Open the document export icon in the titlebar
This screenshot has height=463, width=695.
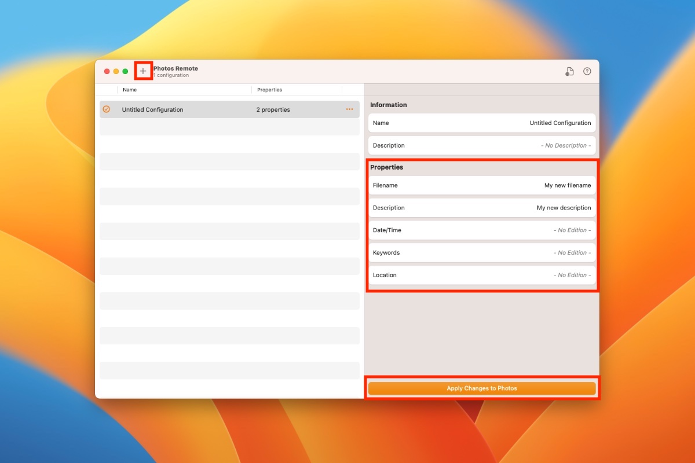point(569,71)
